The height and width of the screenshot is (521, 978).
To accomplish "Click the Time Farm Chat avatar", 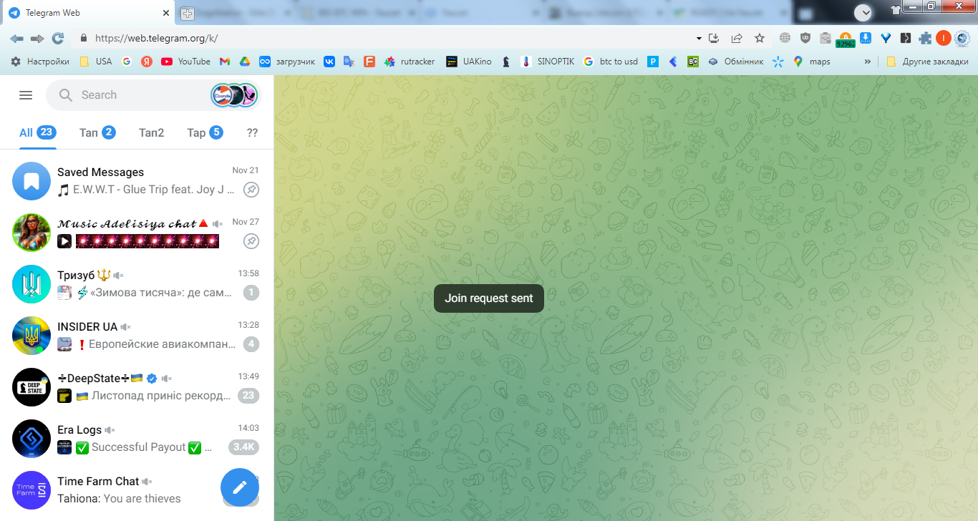I will click(x=32, y=490).
